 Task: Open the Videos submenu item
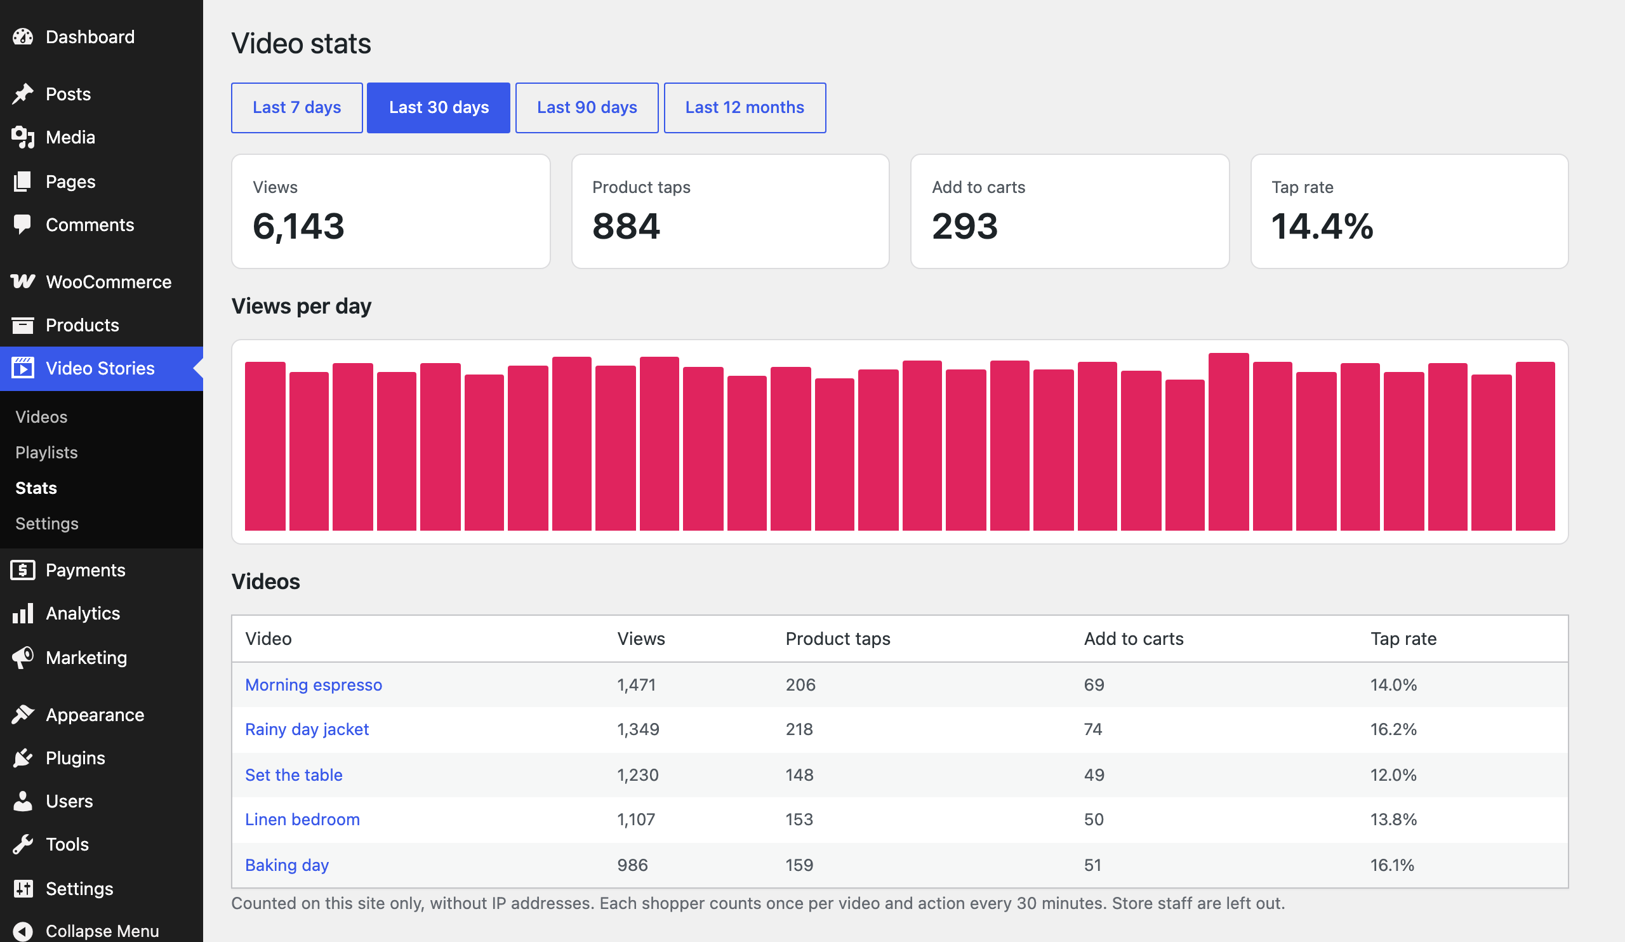click(41, 416)
